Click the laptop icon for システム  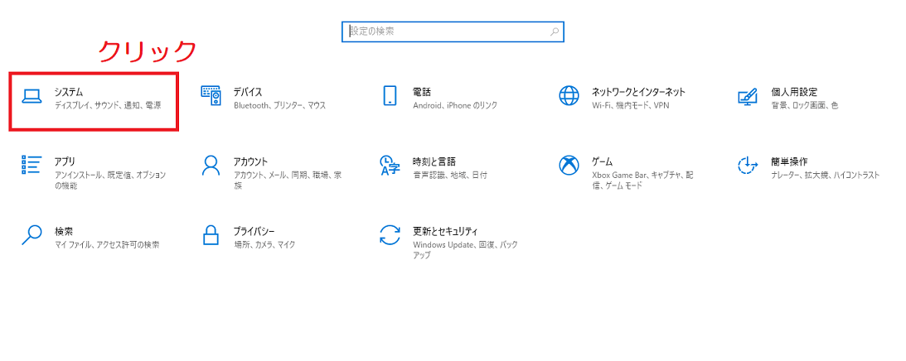point(31,96)
